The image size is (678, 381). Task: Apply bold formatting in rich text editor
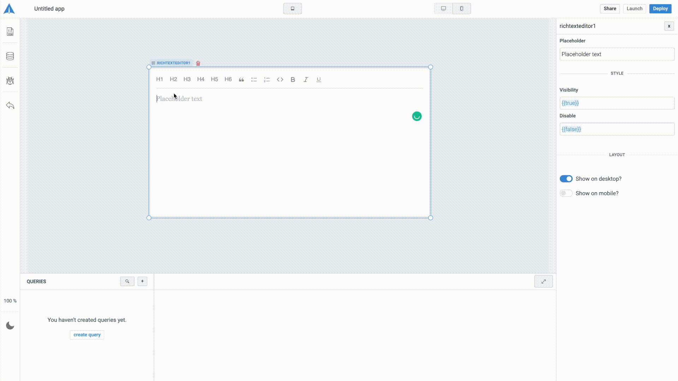(293, 80)
